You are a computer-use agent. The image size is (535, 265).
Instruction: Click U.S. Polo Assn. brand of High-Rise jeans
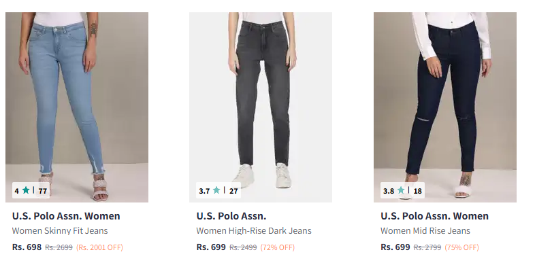click(231, 216)
